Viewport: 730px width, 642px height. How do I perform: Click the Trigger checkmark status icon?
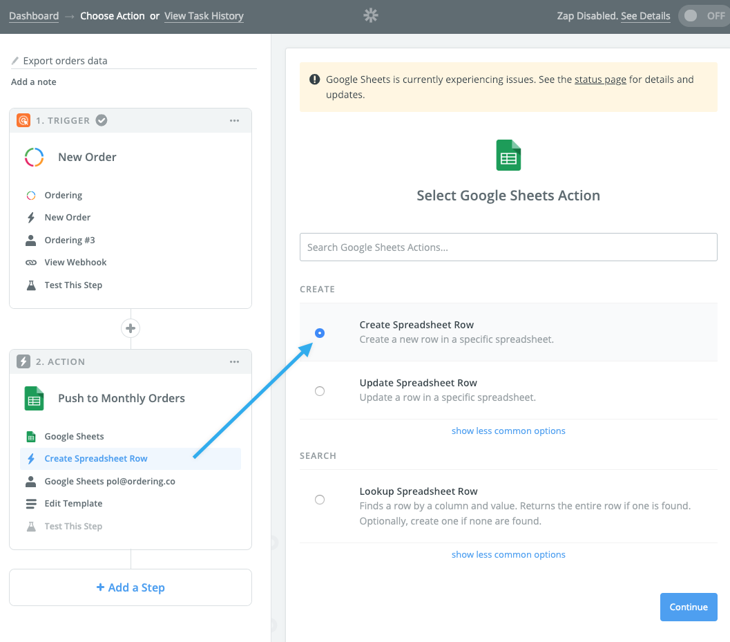102,120
